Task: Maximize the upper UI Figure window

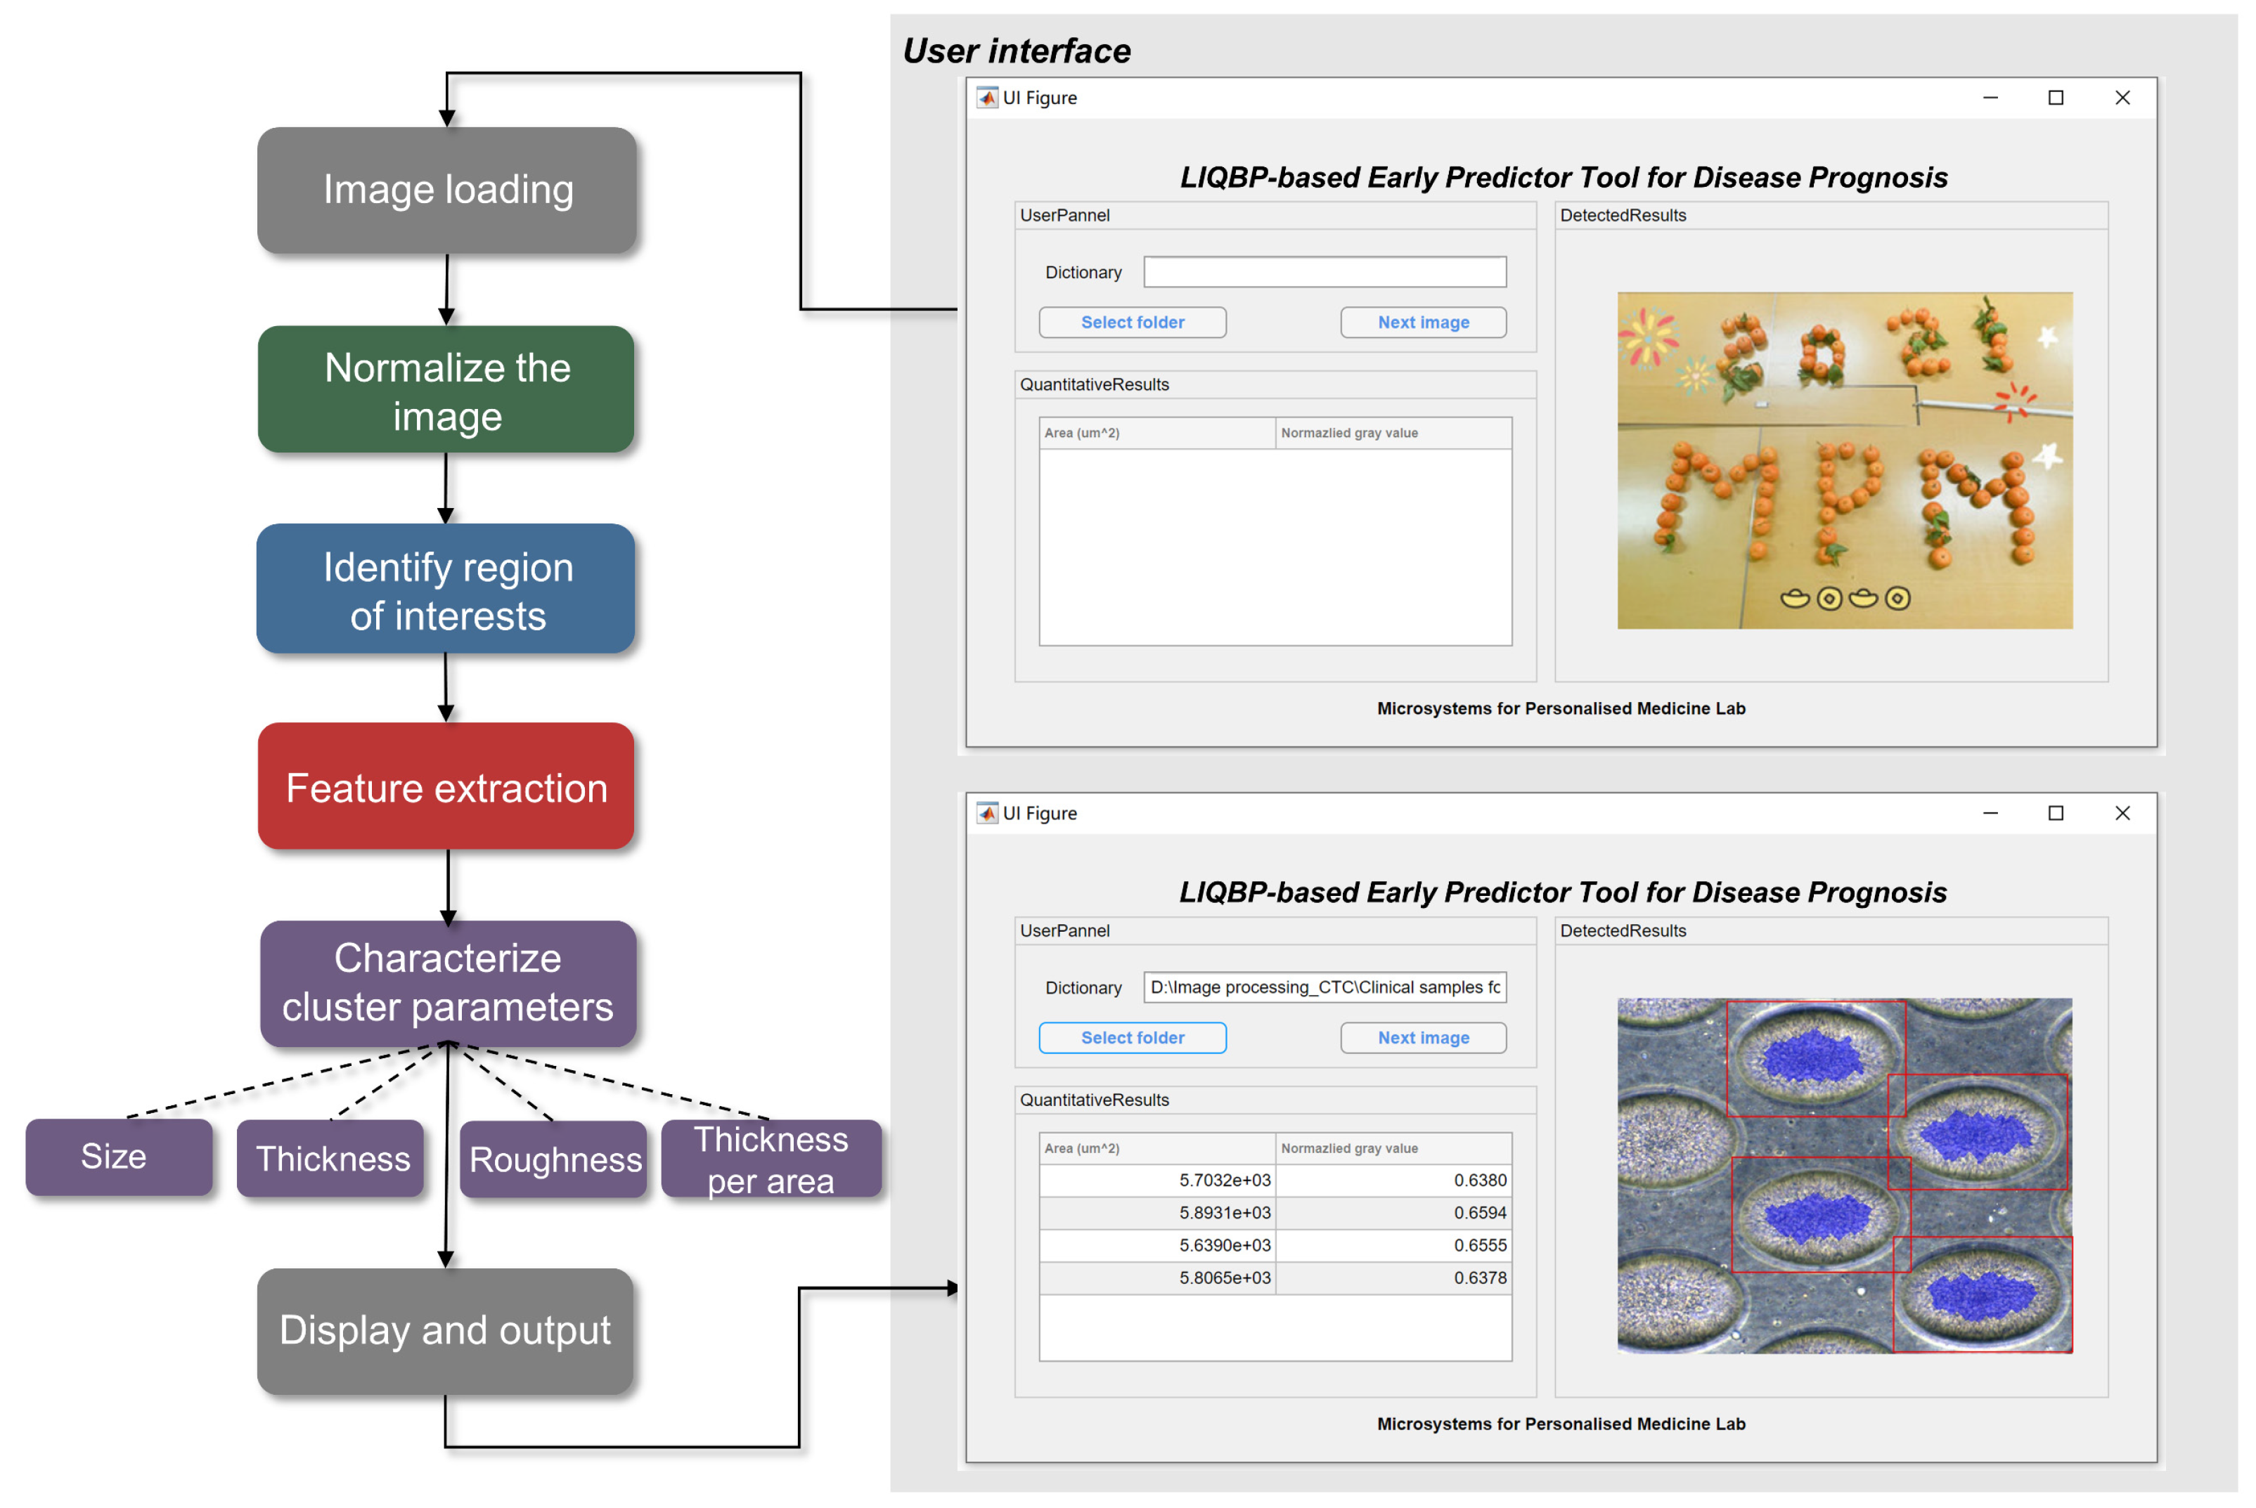Action: [x=2055, y=98]
